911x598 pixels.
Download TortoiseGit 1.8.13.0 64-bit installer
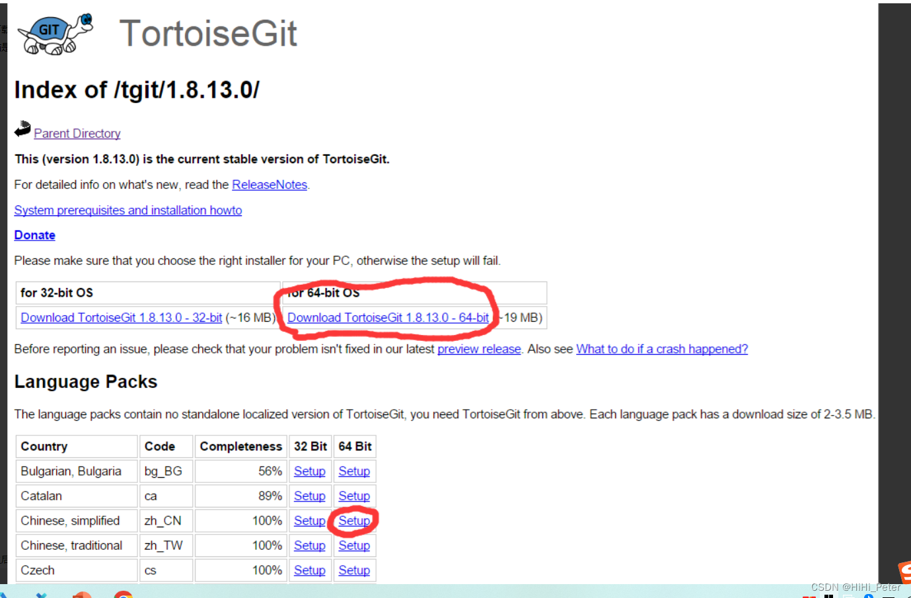pyautogui.click(x=388, y=318)
